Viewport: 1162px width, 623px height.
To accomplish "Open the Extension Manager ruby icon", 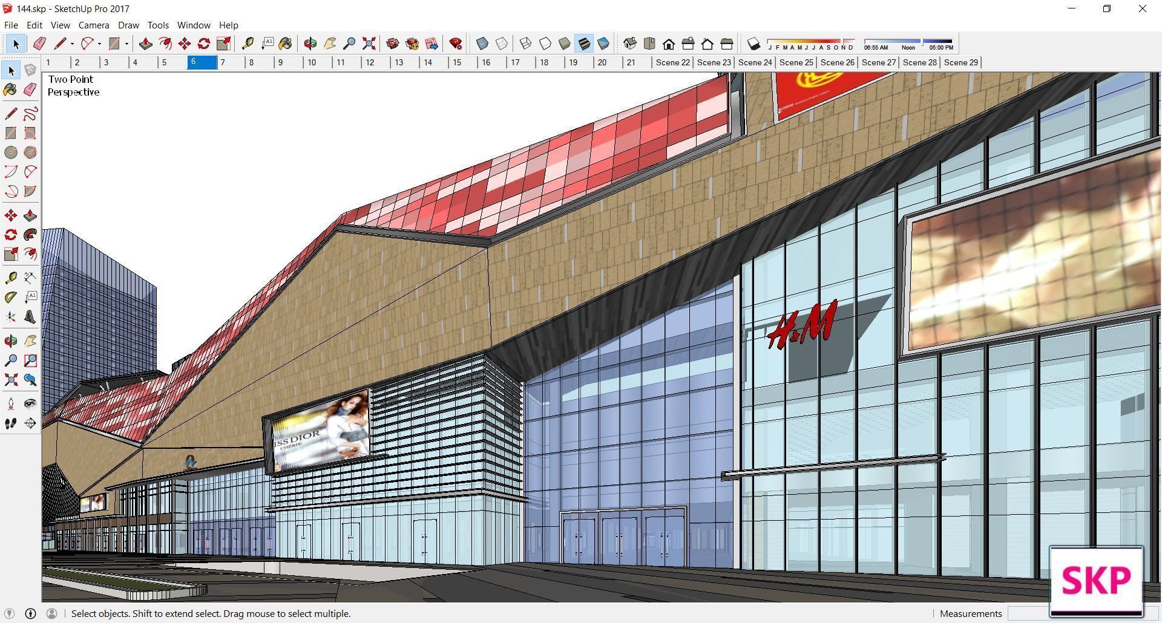I will tap(456, 44).
